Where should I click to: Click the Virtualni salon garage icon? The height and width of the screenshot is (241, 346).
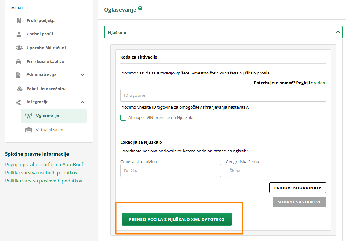[x=29, y=130]
